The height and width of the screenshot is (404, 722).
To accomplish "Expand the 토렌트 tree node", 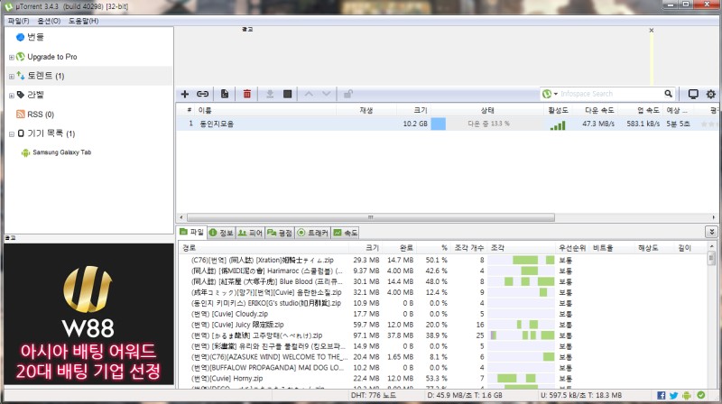I will tap(11, 76).
